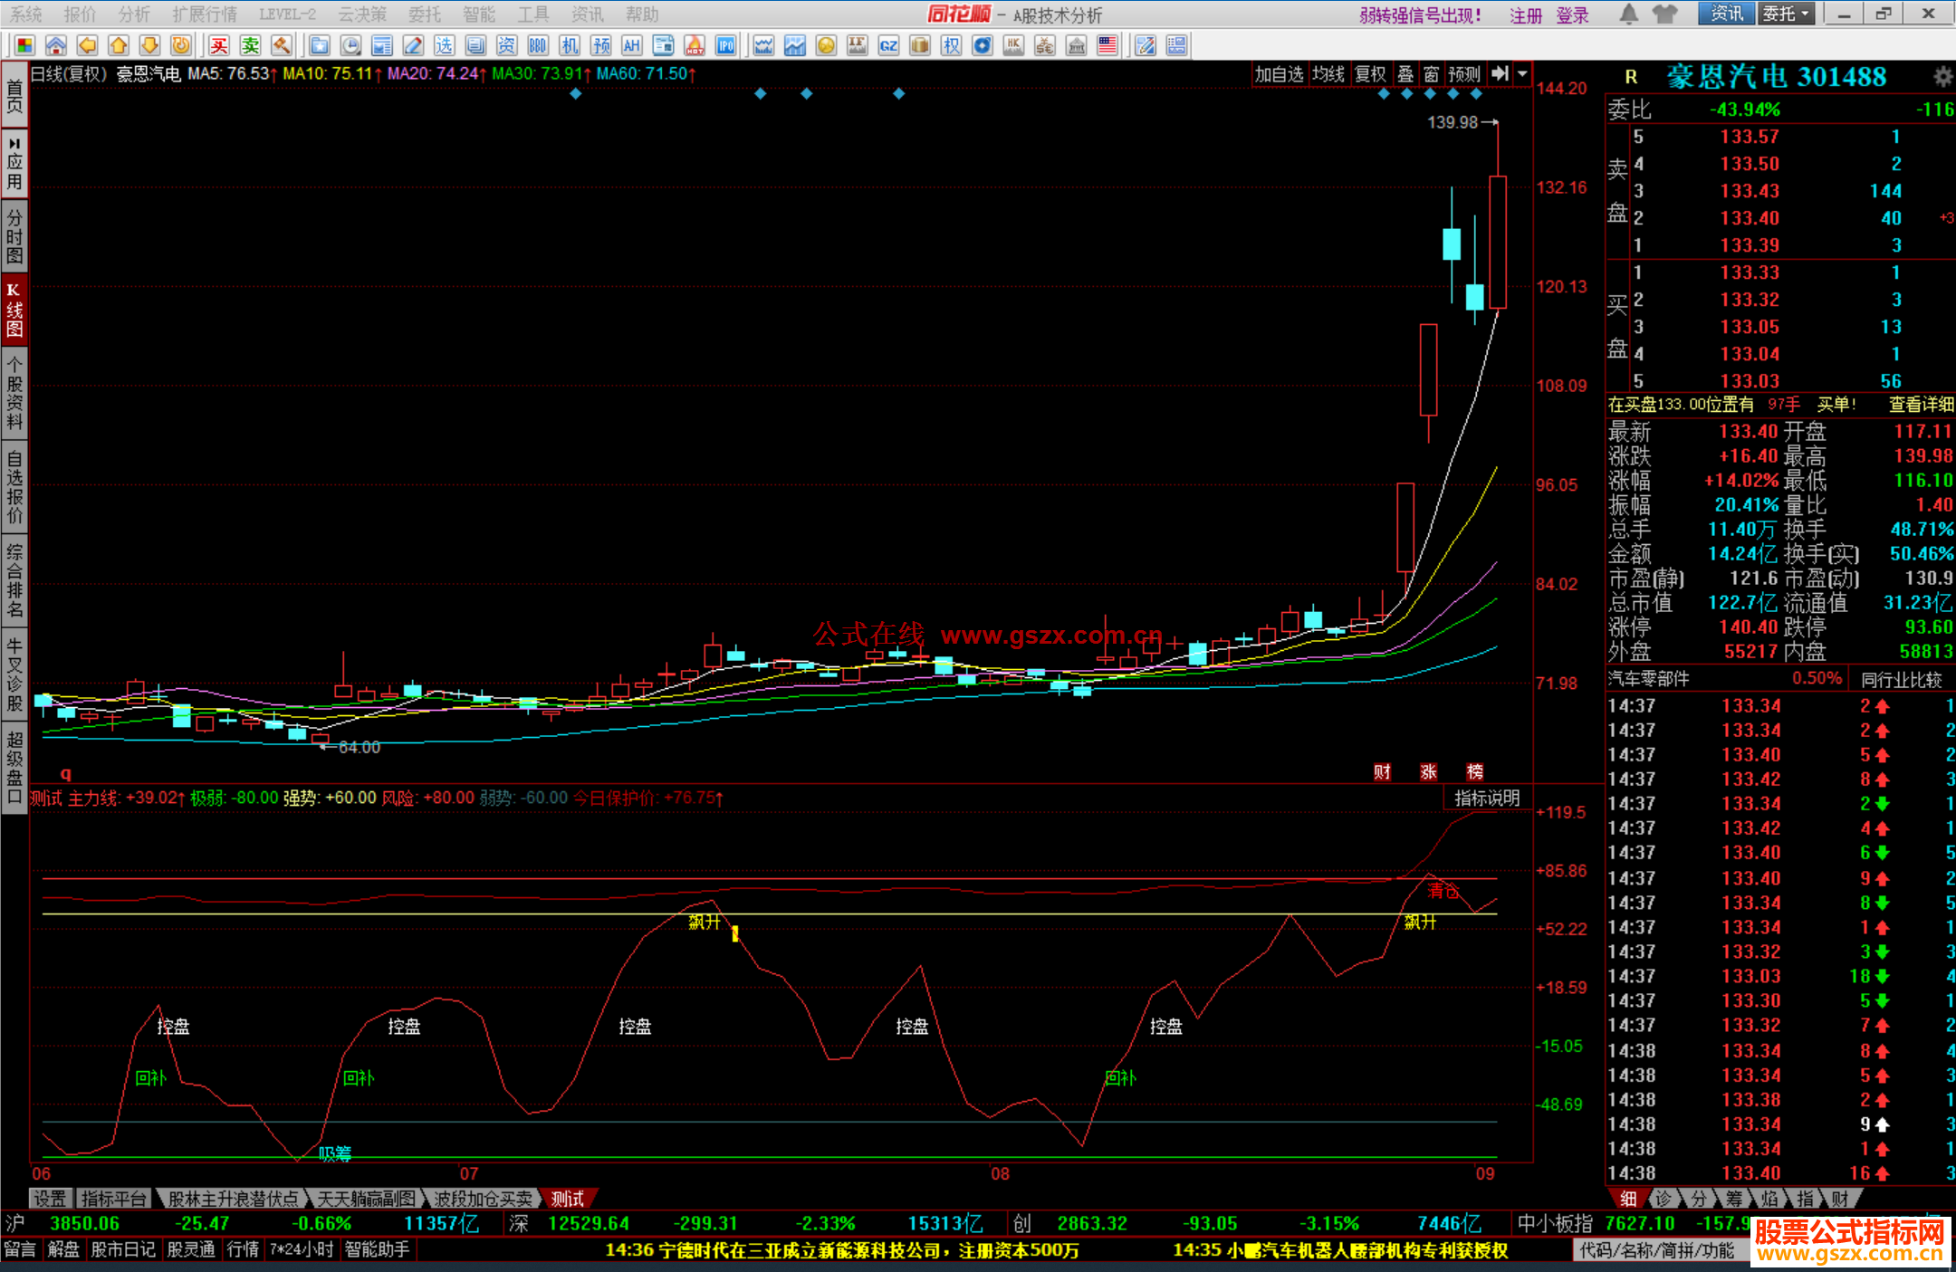Open the settings gear beside stock name

coord(1942,77)
